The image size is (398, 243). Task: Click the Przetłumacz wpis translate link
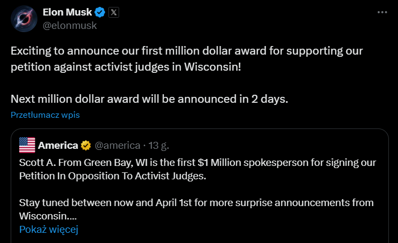coord(45,115)
